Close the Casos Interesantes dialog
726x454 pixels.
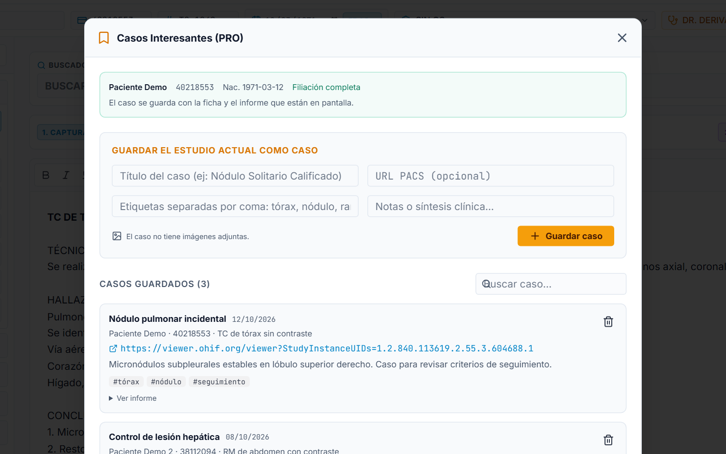[x=622, y=38]
